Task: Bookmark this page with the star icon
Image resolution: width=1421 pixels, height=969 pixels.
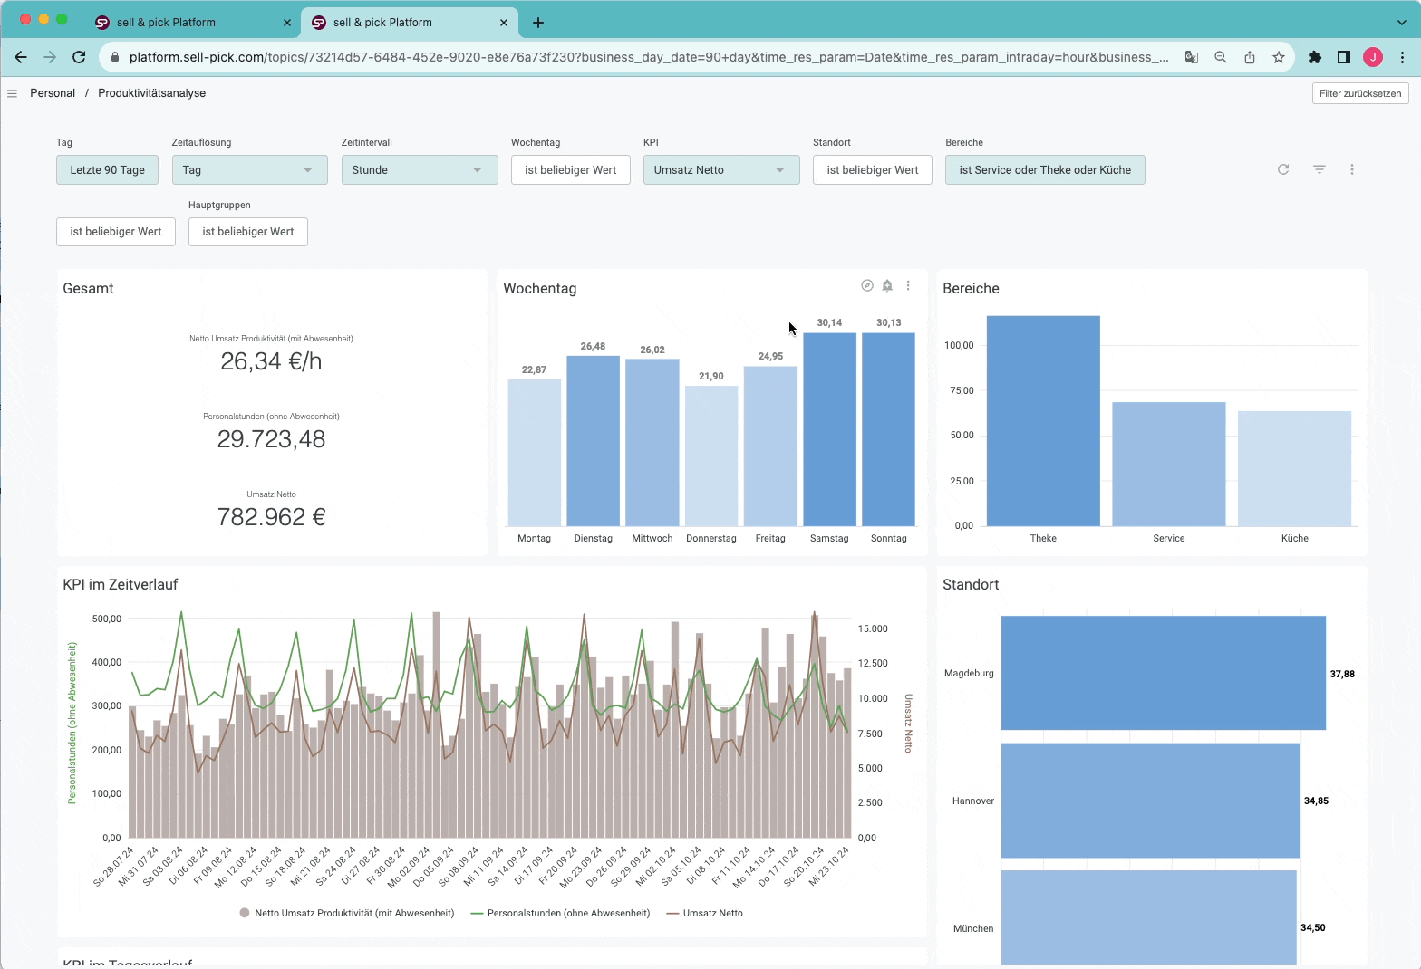Action: 1279,57
